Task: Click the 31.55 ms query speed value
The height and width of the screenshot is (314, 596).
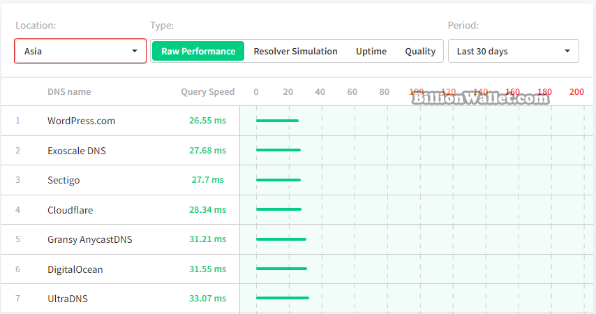Action: coord(207,269)
